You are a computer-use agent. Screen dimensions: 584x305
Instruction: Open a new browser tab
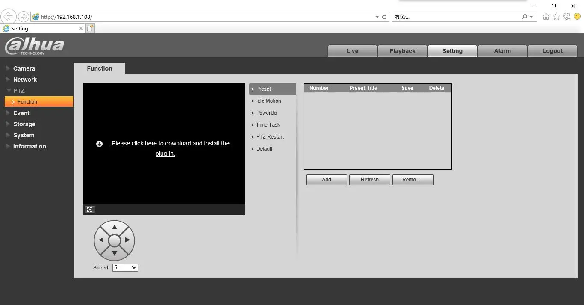(90, 28)
